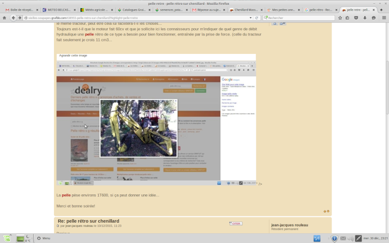Click the green monitor applet in taskbar
Image resolution: width=389 pixels, height=243 pixels.
pyautogui.click(x=20, y=239)
